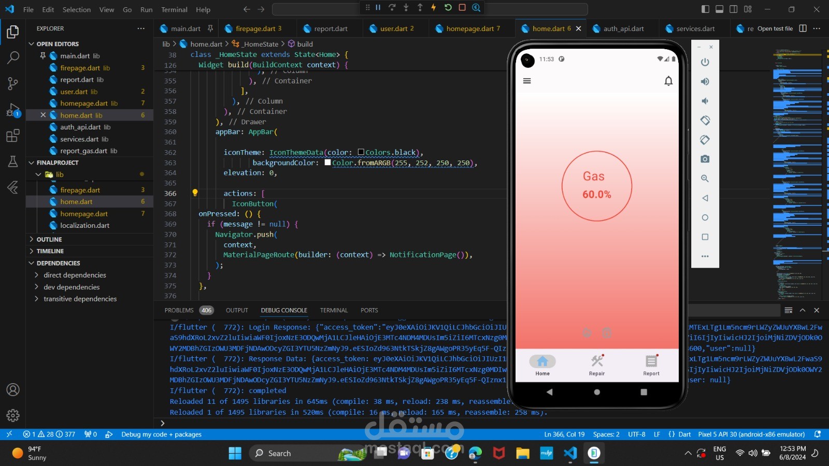Click the white color swatch on line 363
Image resolution: width=829 pixels, height=466 pixels.
(x=327, y=163)
